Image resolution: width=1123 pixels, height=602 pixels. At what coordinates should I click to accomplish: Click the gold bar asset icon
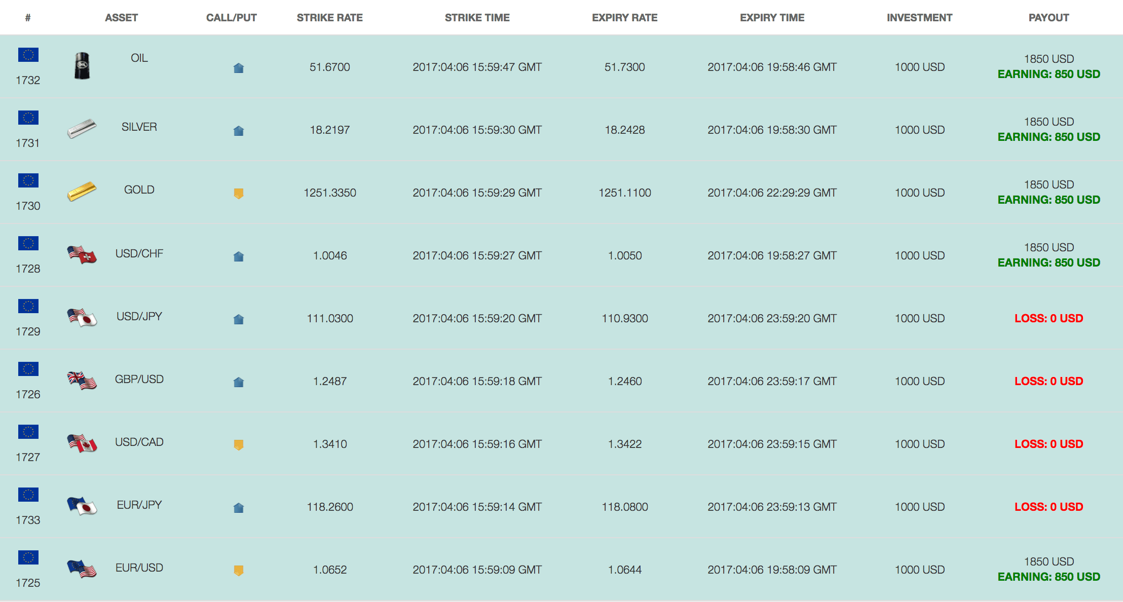[82, 192]
